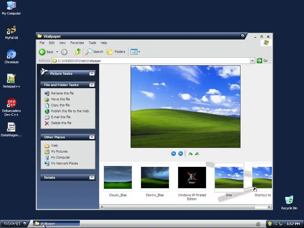Click the green Go arrow button
The height and width of the screenshot is (228, 304).
click(x=259, y=61)
